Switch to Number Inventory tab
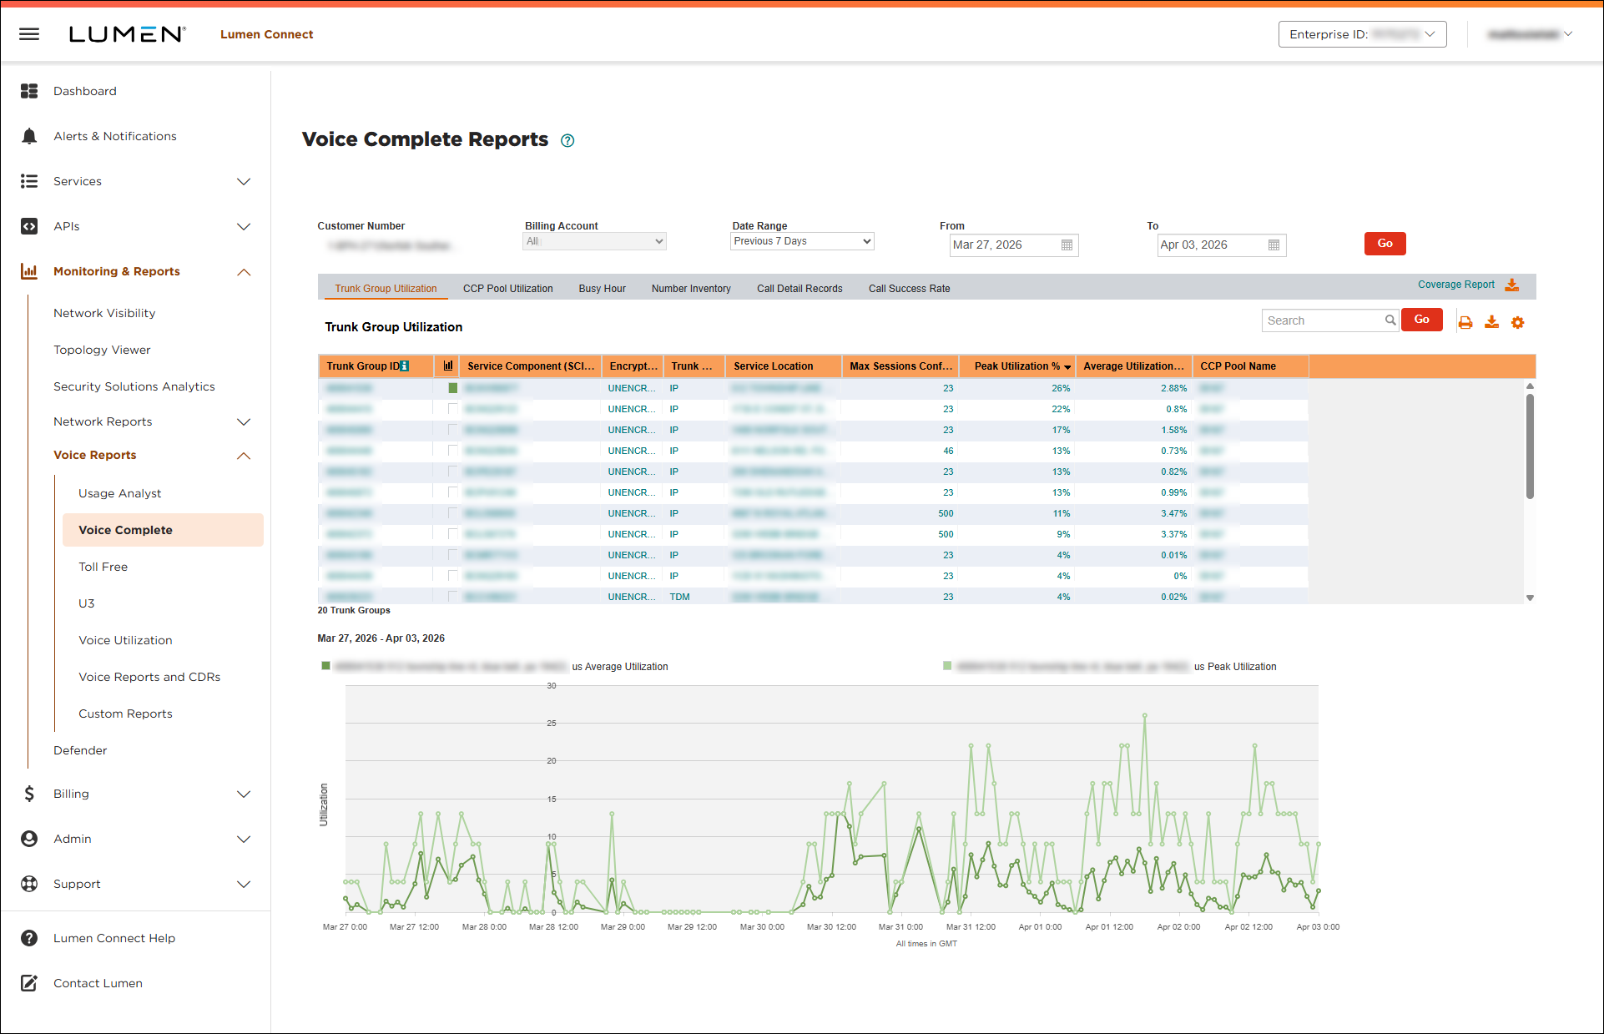Screen dimensions: 1604x1034 coord(691,289)
